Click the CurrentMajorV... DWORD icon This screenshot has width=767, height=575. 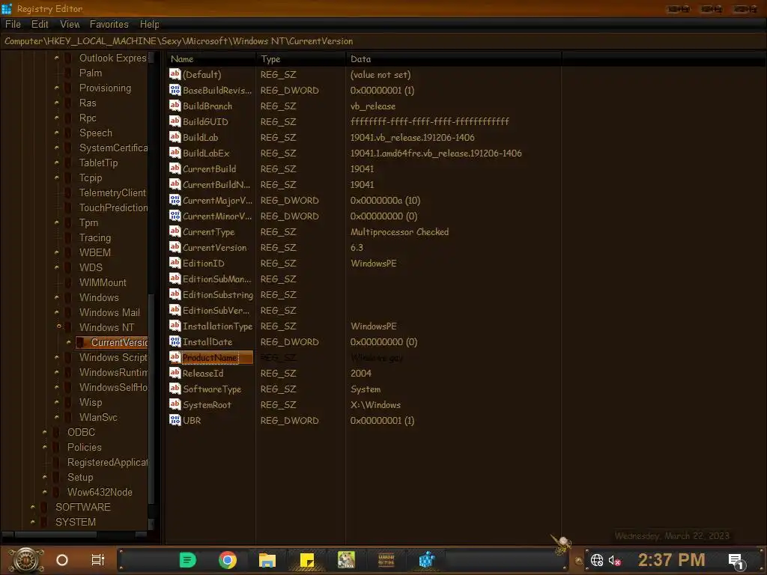coord(175,200)
